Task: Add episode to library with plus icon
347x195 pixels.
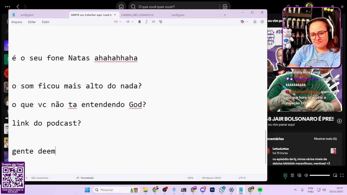Action: click(x=339, y=121)
